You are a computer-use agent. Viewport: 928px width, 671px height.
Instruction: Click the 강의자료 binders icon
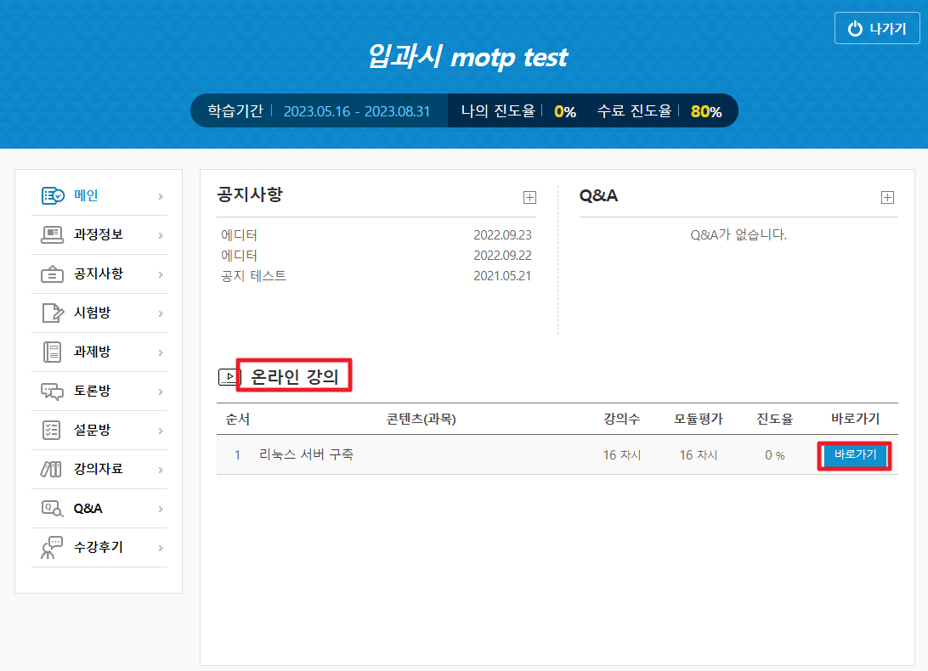(53, 469)
